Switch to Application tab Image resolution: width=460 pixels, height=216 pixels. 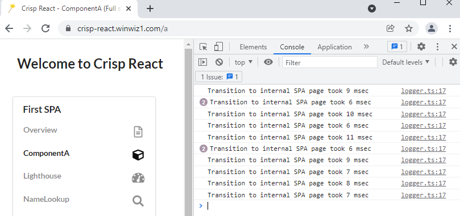click(x=334, y=47)
